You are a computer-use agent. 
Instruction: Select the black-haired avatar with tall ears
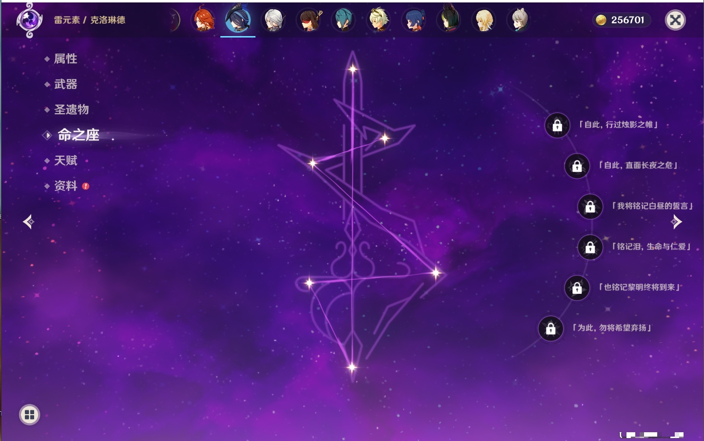pos(449,19)
